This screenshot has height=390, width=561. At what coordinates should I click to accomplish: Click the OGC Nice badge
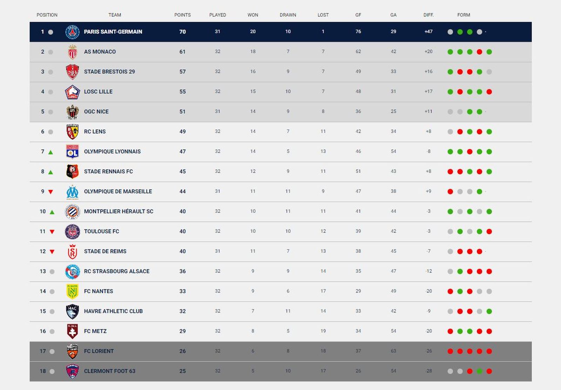72,112
